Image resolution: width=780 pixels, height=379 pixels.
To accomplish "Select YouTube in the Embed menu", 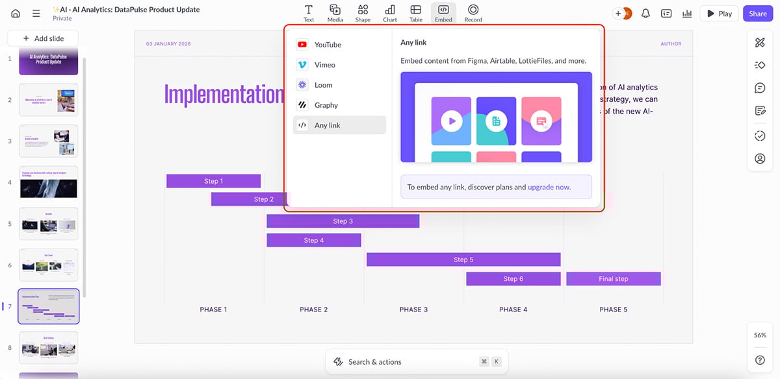I will [328, 44].
